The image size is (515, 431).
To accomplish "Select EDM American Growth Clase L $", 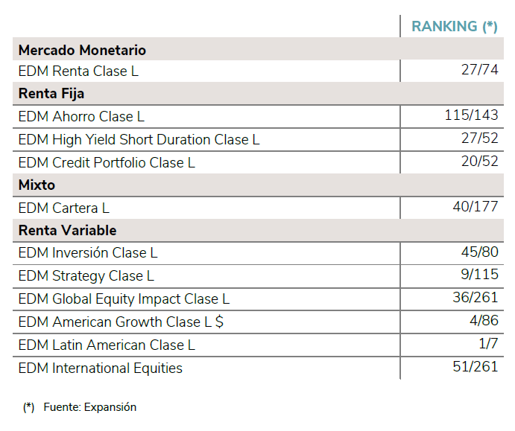I will coord(121,322).
